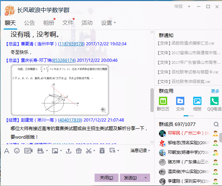
Task: Search group members with magnifier icon
Action: click(x=216, y=124)
